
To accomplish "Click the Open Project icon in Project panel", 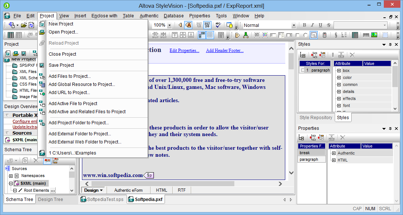I will pyautogui.click(x=15, y=53).
